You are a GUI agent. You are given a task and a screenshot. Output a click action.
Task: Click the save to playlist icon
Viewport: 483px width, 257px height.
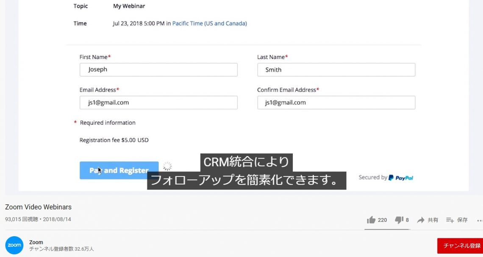(450, 220)
